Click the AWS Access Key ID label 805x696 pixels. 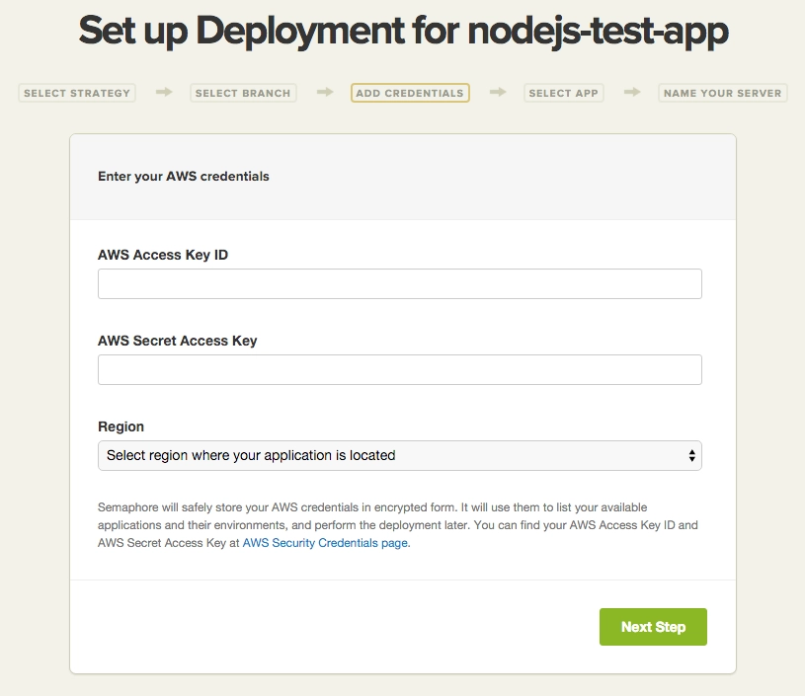(x=163, y=255)
